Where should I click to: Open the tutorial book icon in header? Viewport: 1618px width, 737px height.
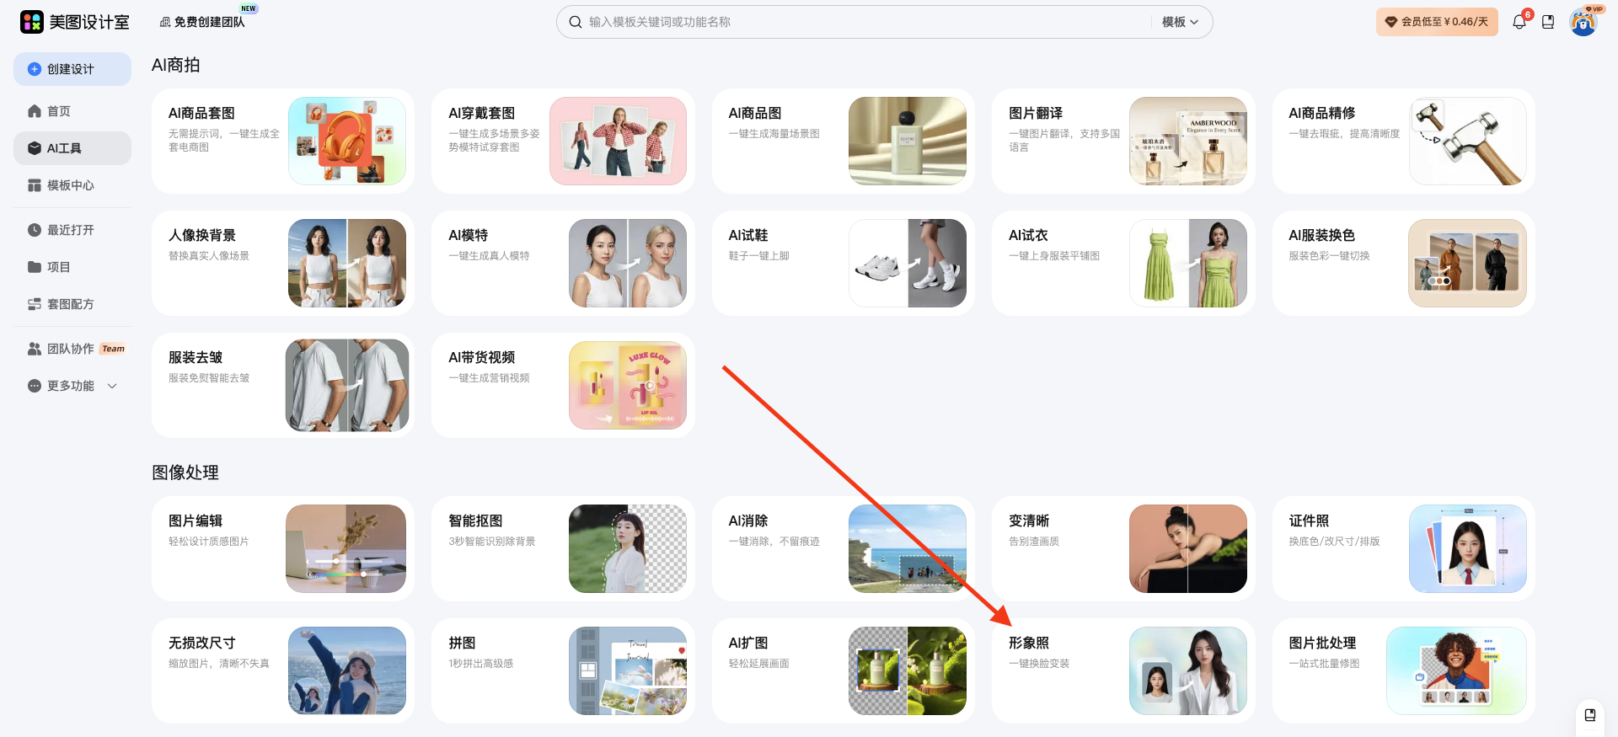pyautogui.click(x=1548, y=22)
